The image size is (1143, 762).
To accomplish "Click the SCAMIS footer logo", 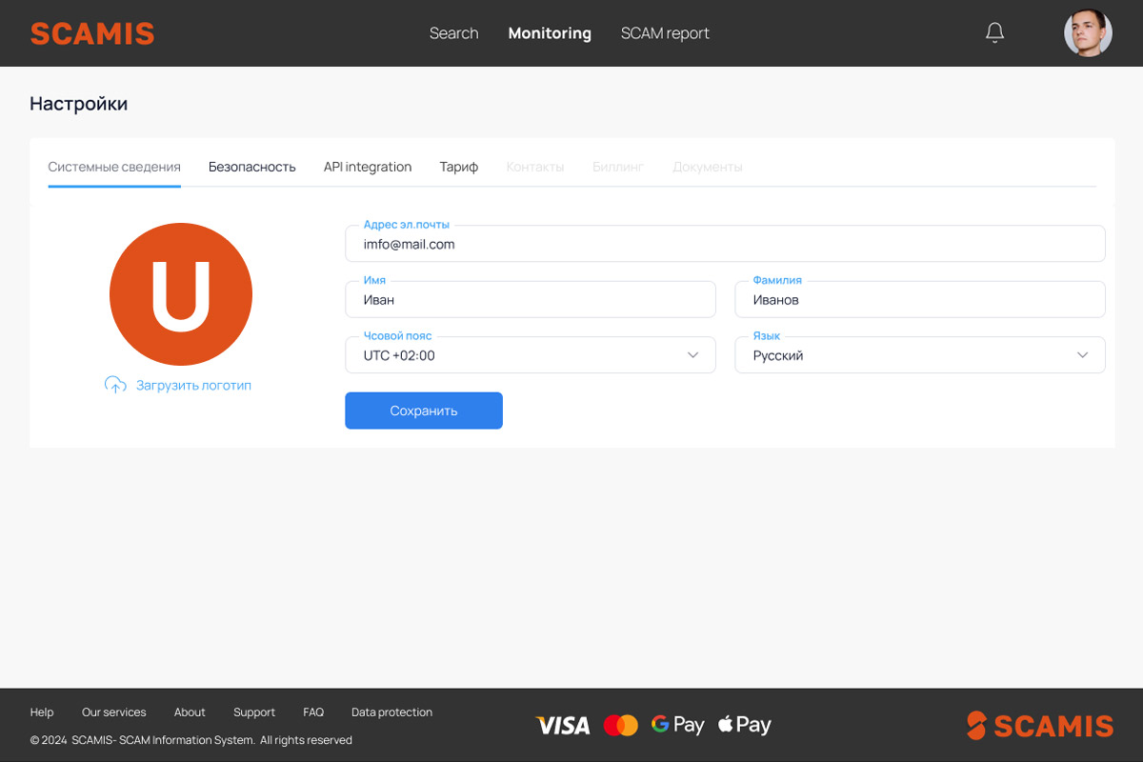I will 1040,726.
